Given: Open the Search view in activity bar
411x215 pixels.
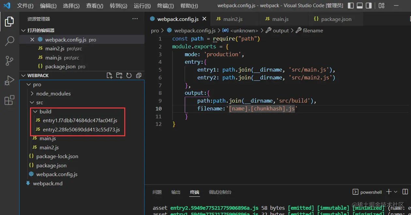Looking at the screenshot, I should (x=9, y=41).
